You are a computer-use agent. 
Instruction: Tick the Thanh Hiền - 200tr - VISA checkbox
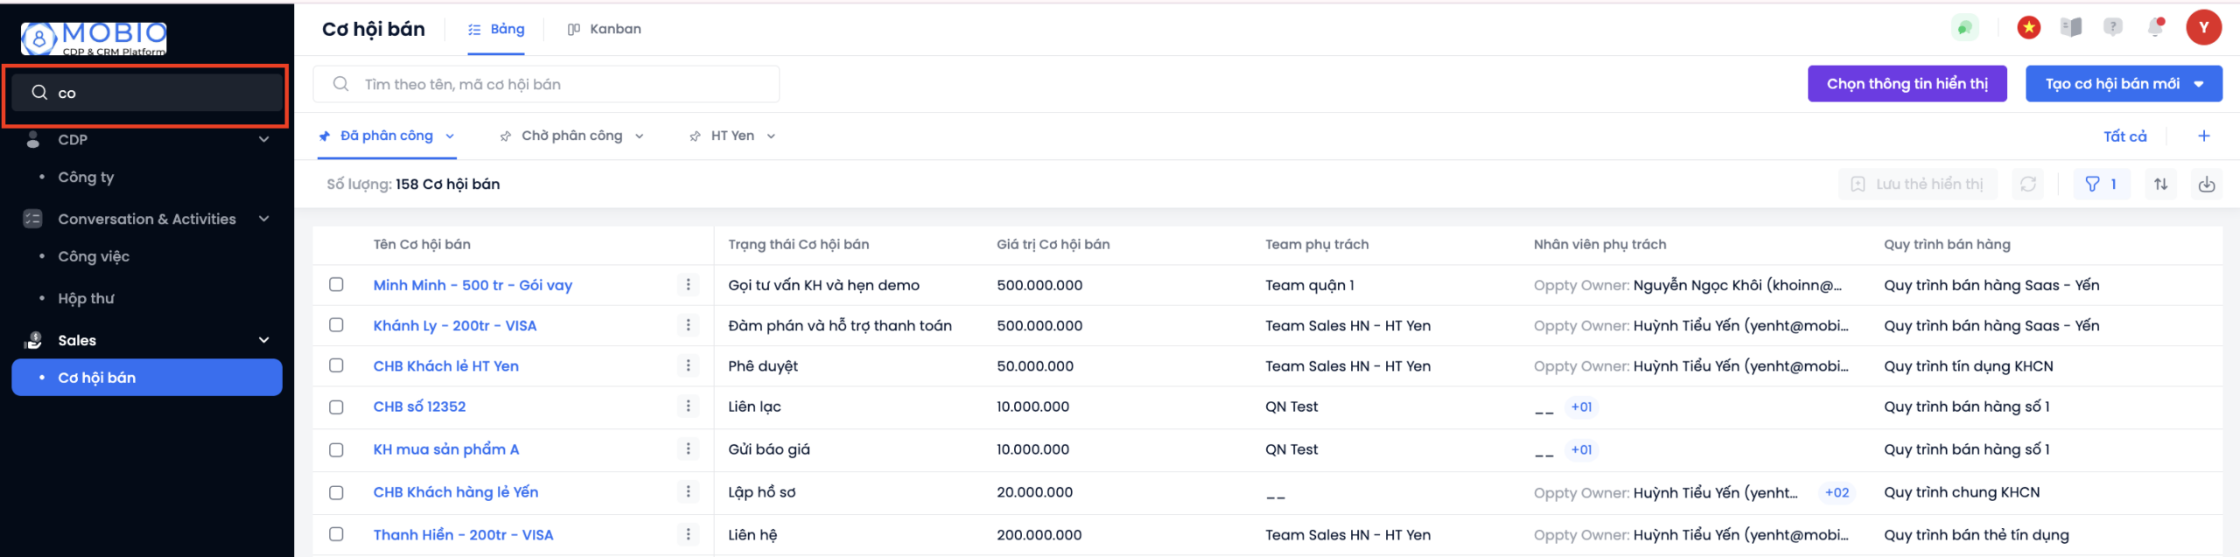point(336,534)
